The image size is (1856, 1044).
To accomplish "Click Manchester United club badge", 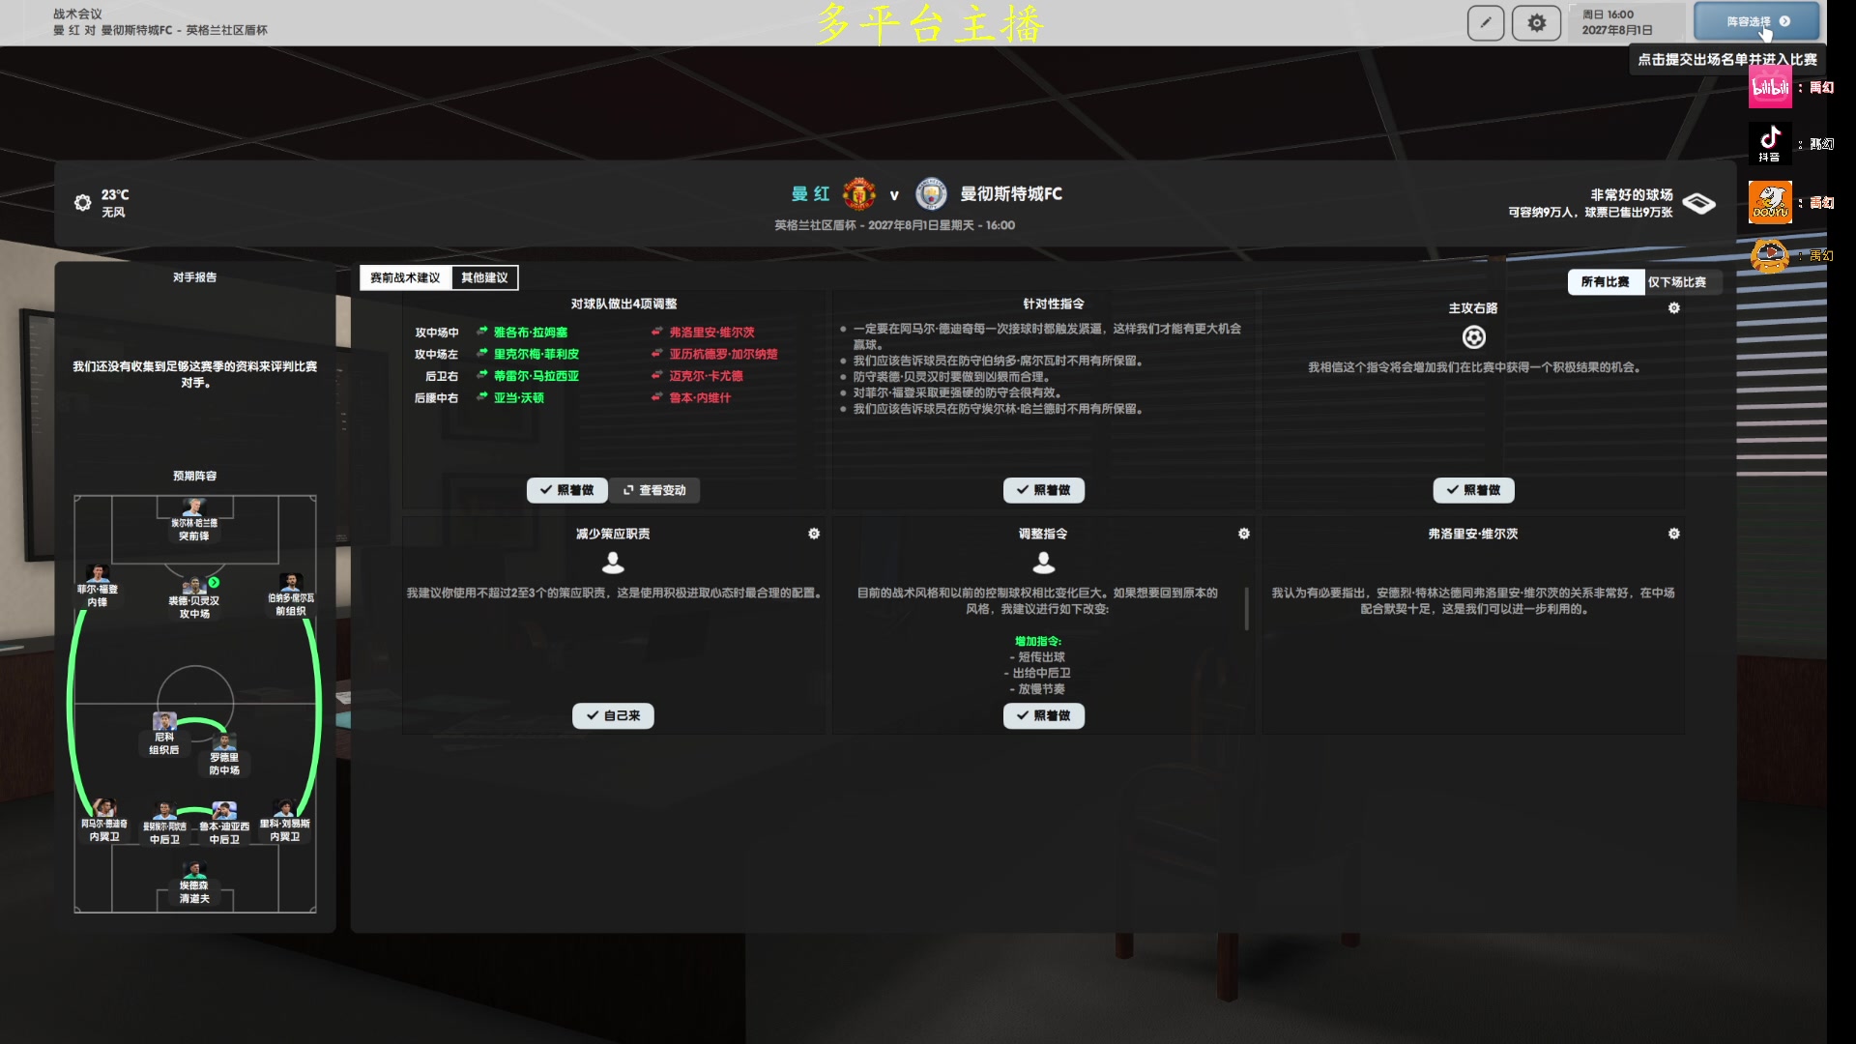I will [858, 194].
